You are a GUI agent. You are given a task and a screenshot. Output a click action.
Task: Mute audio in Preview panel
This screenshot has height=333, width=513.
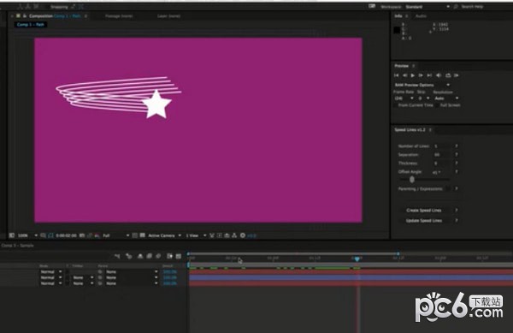439,75
